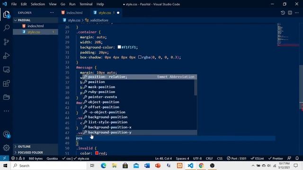This screenshot has width=303, height=170.
Task: Open the Project Manager folder icon
Action: click(x=6, y=97)
